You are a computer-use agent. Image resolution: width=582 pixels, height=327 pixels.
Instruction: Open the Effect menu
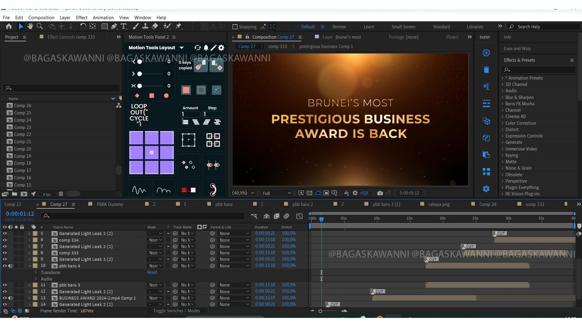(82, 18)
